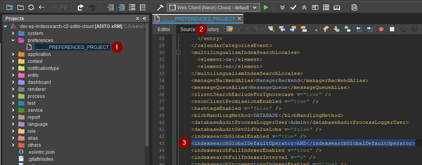The height and width of the screenshot is (165, 422).
Task: Click the hashtagsEnabled v="false" line
Action: (x=236, y=108)
